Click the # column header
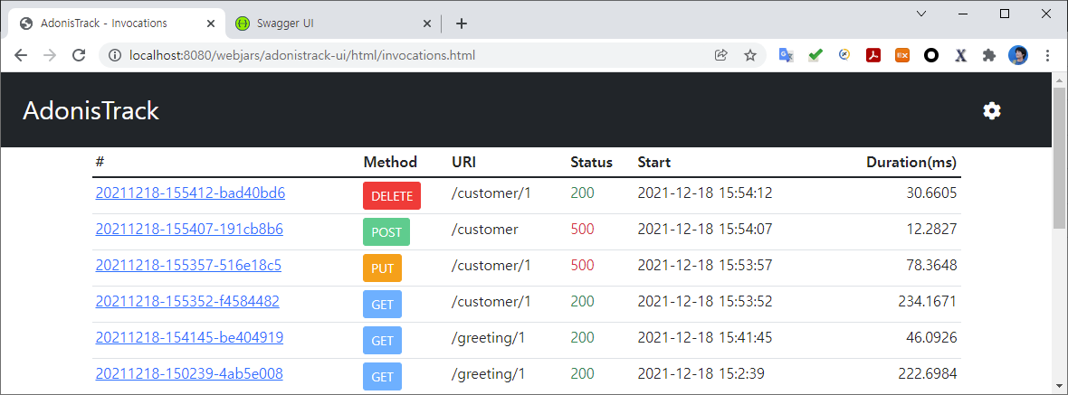Screen dimensions: 1068x395 tap(100, 163)
